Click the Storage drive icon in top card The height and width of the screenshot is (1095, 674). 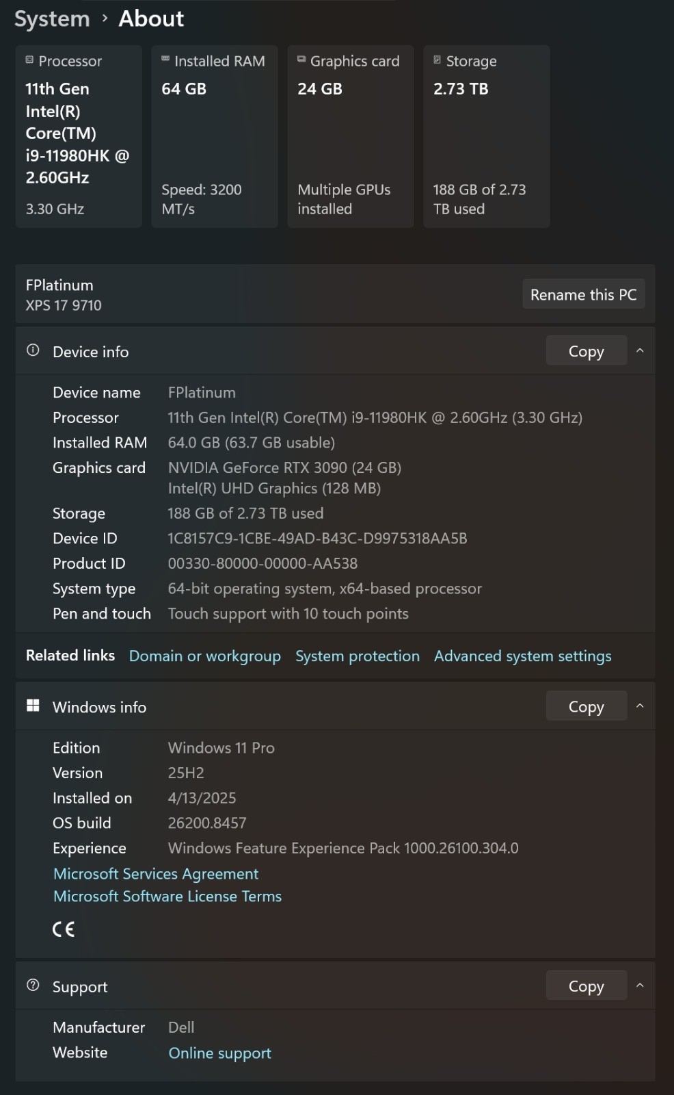pyautogui.click(x=437, y=60)
